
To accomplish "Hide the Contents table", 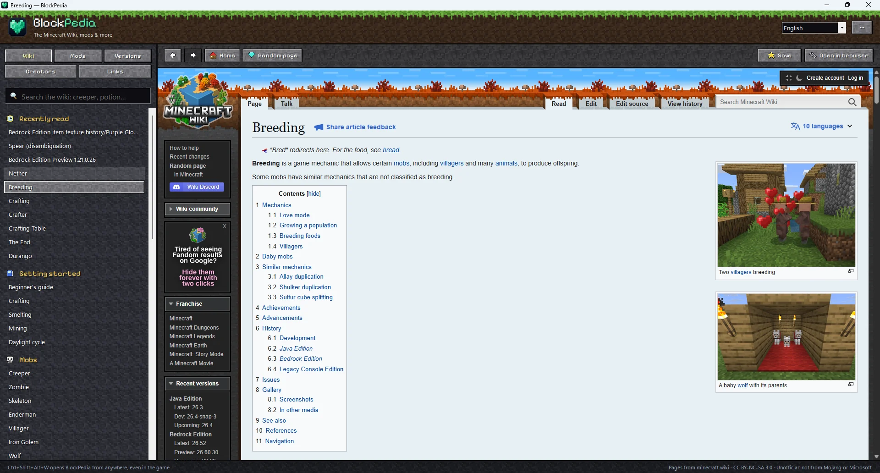I will [313, 194].
